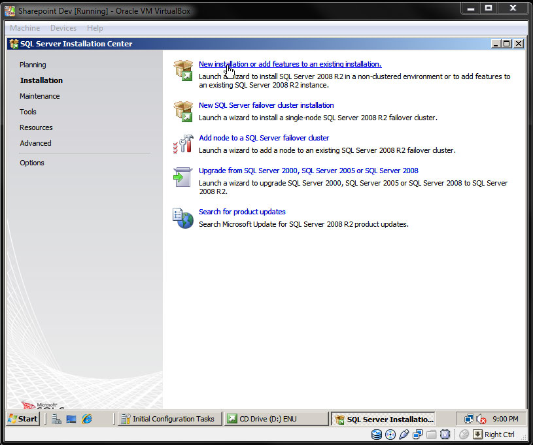Open Server Manager quick launch icon
This screenshot has width=533, height=445.
(56, 419)
